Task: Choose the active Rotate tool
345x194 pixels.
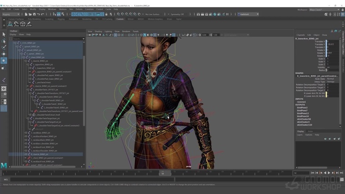Action: pyautogui.click(x=4, y=60)
